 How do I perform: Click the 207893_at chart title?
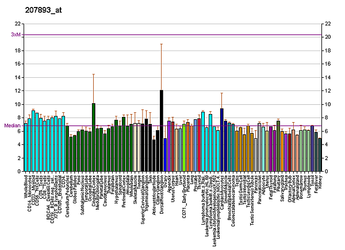click(x=28, y=10)
